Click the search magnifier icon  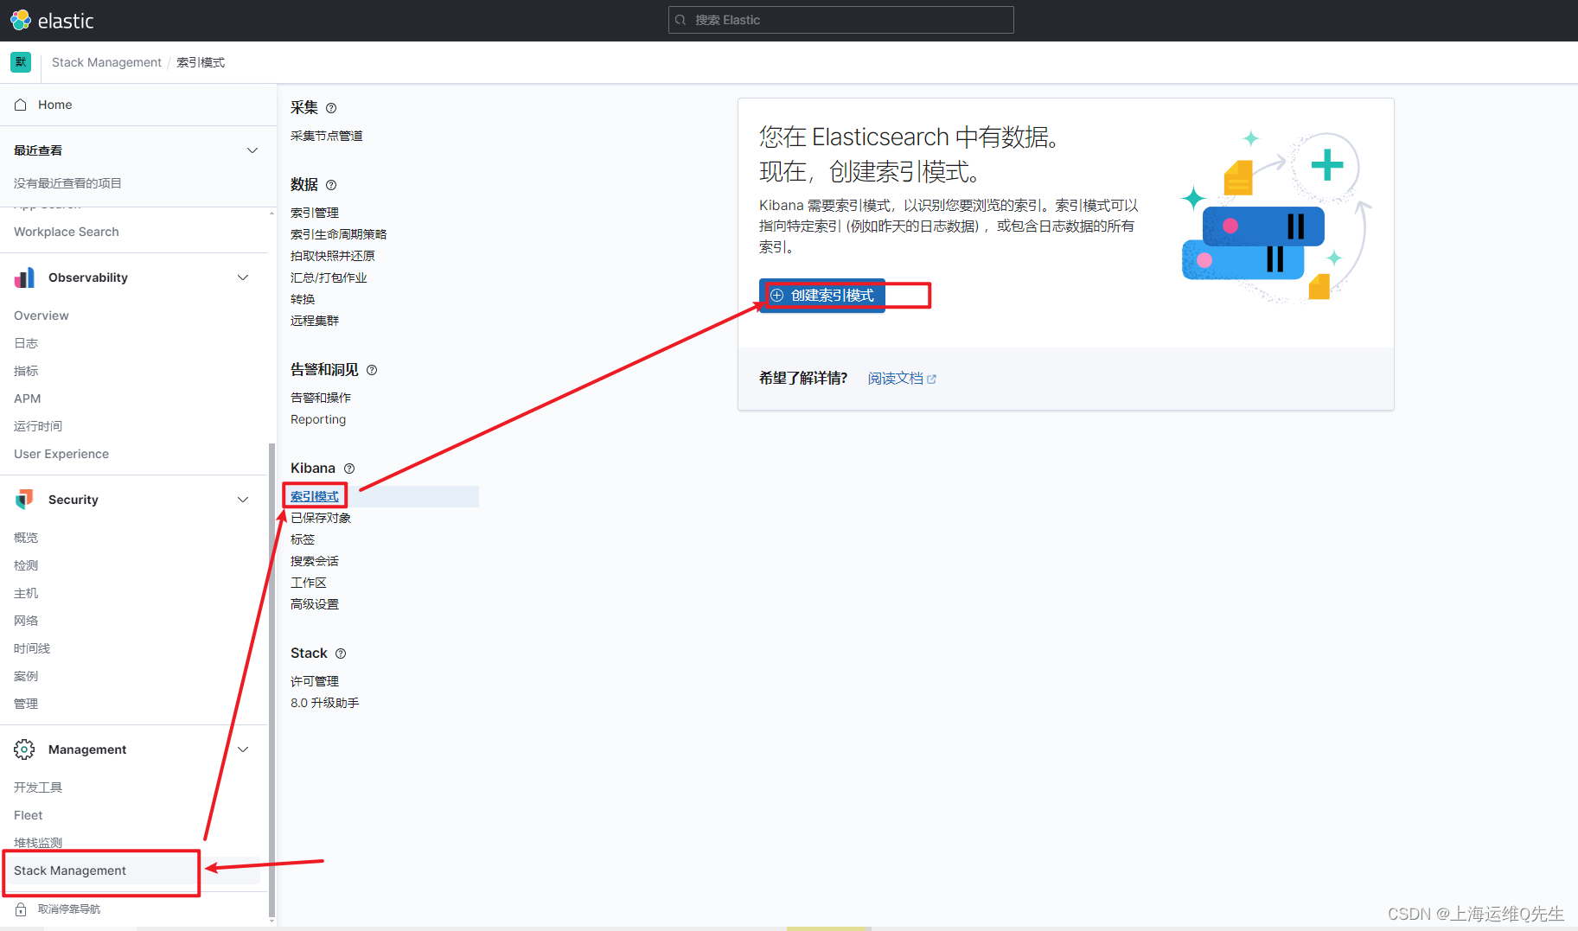coord(680,20)
